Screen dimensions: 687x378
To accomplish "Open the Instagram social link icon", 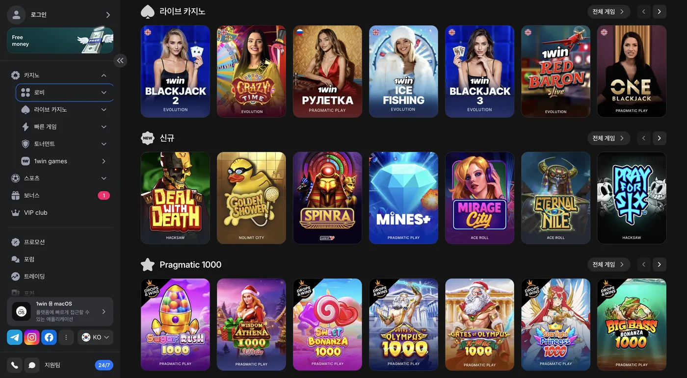I will [32, 337].
